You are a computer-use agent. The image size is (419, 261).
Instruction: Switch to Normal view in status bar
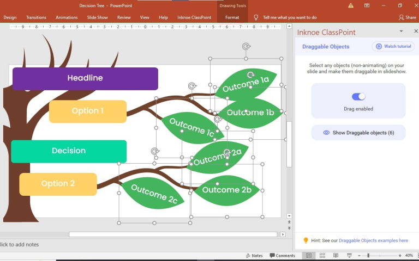pos(309,256)
